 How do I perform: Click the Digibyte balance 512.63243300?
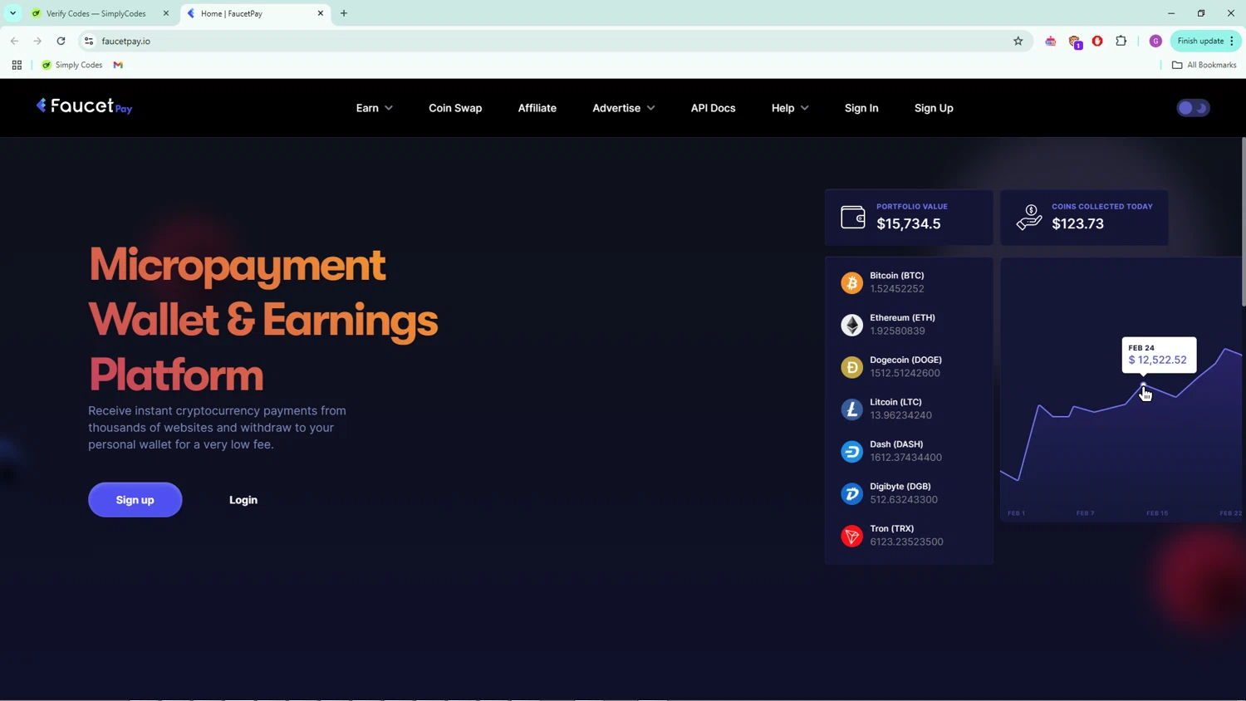coord(904,499)
